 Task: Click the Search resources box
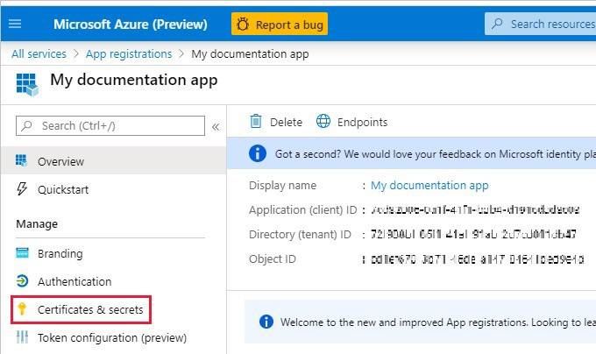[x=540, y=24]
